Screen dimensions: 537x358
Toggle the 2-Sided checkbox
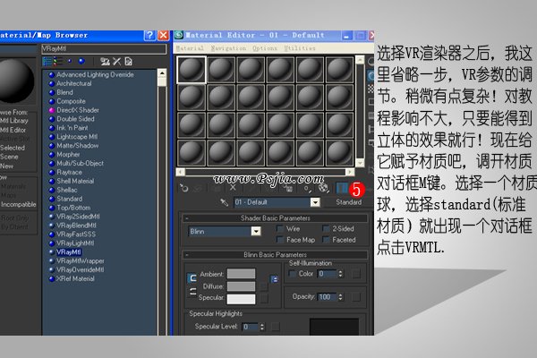(x=326, y=230)
